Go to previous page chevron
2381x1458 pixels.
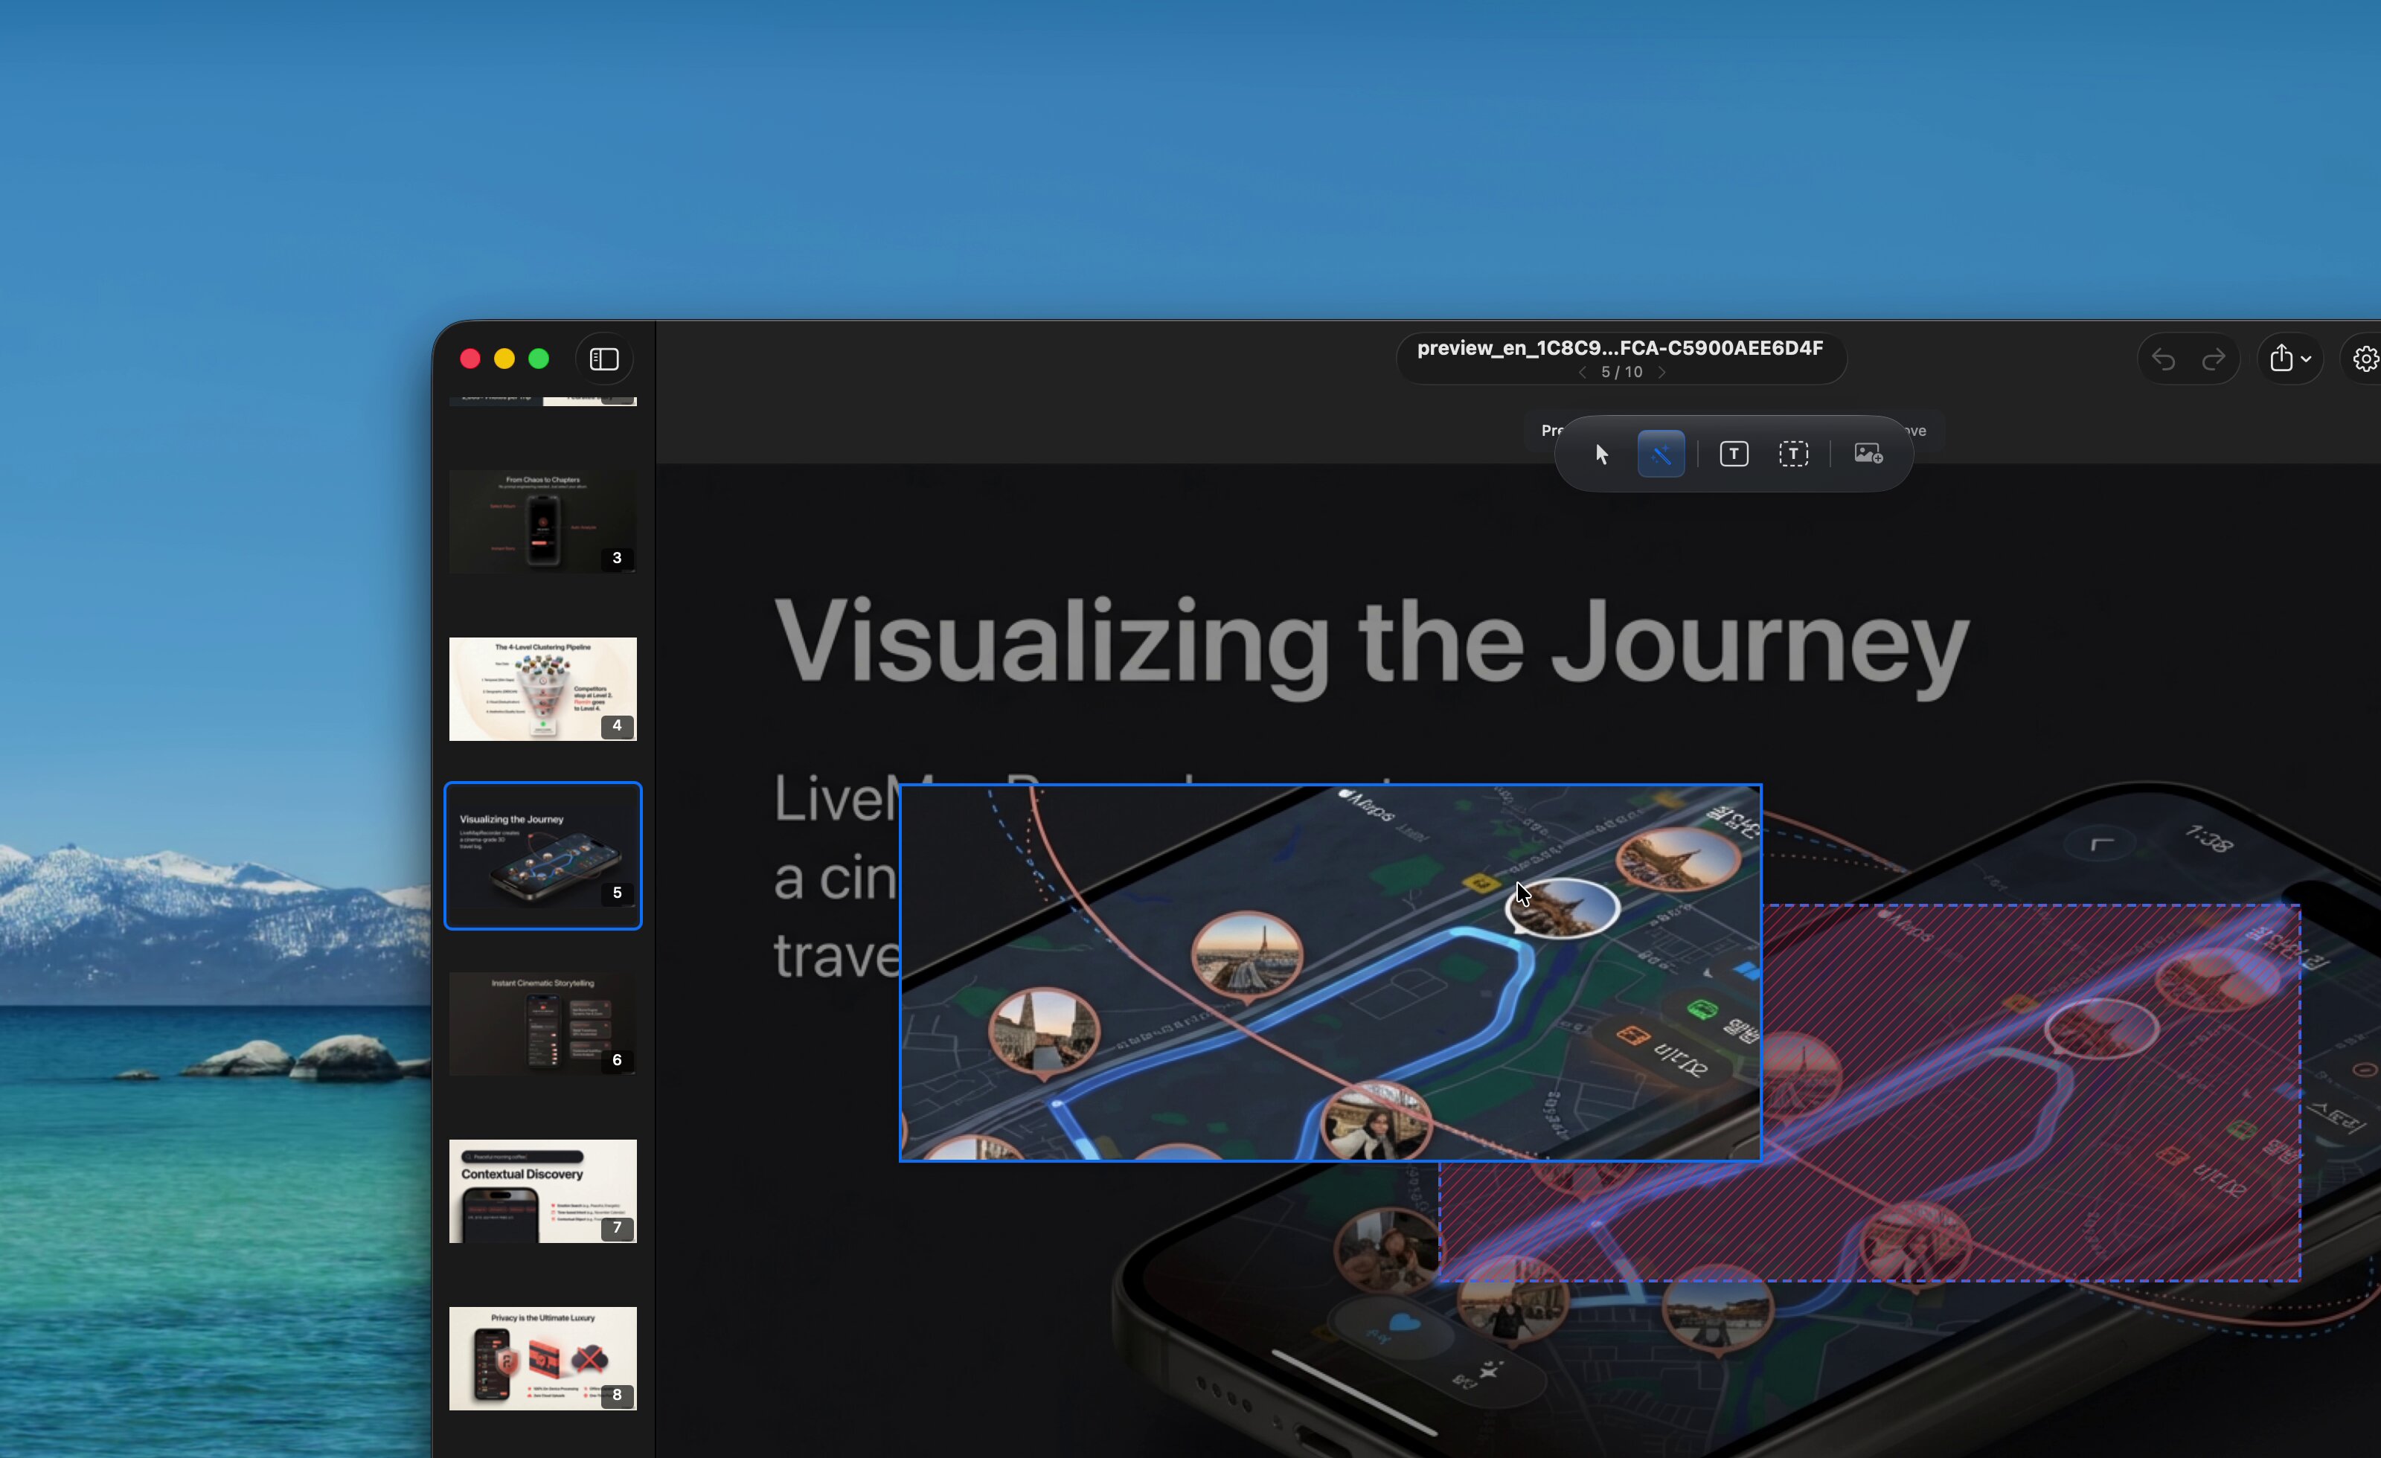pyautogui.click(x=1582, y=372)
